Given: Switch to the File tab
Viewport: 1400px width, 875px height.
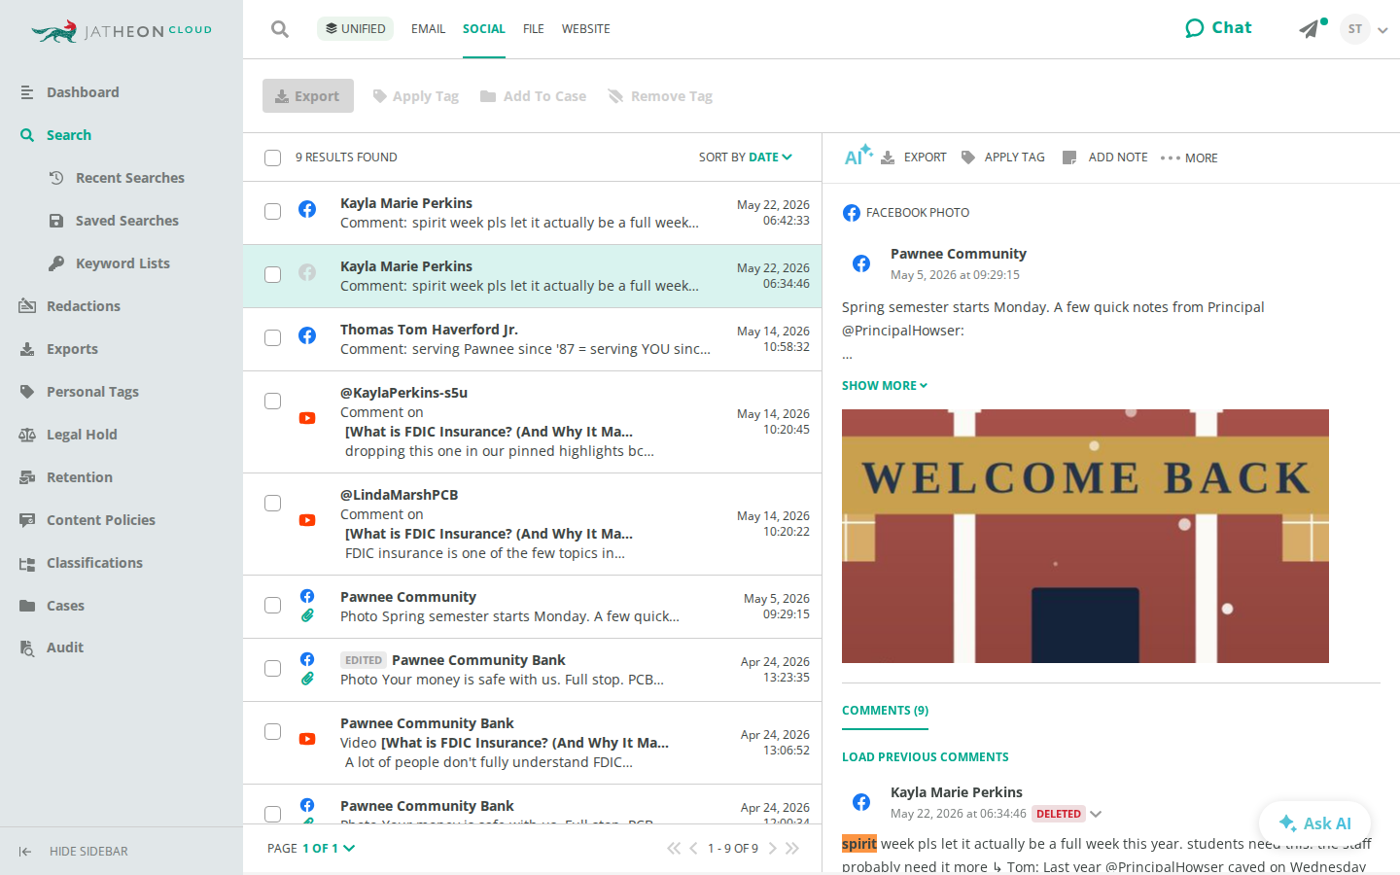Looking at the screenshot, I should [534, 29].
